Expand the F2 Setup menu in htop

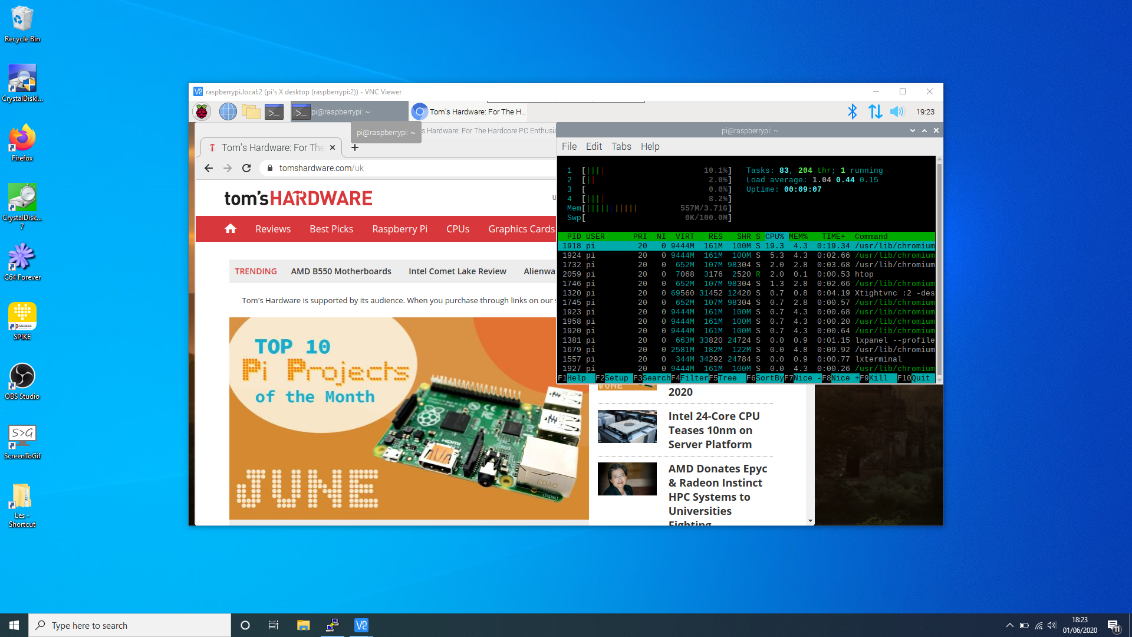tap(616, 378)
